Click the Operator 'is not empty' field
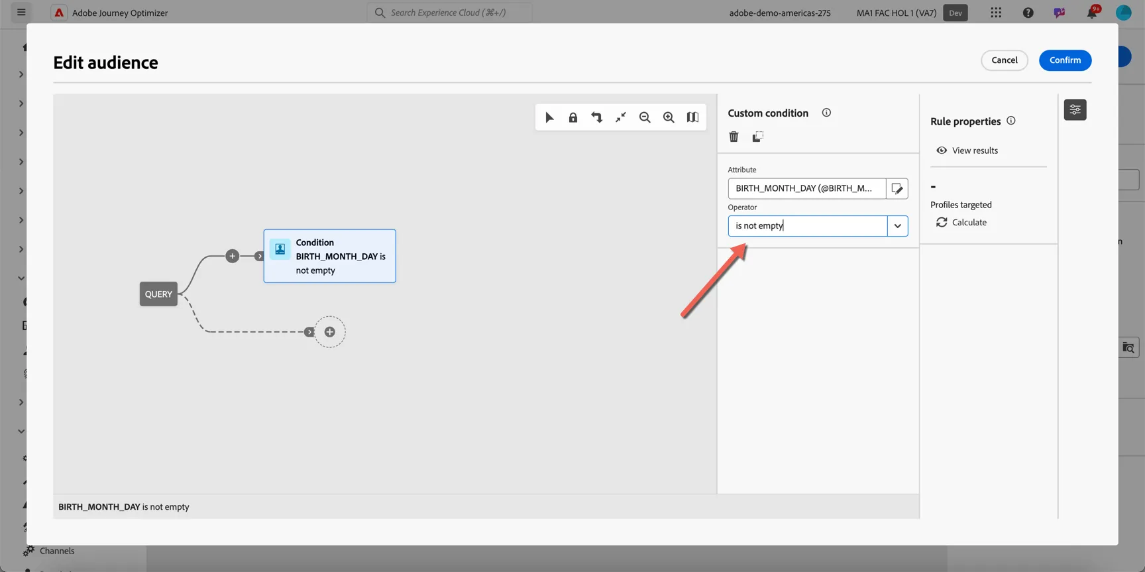This screenshot has width=1145, height=572. pyautogui.click(x=808, y=226)
